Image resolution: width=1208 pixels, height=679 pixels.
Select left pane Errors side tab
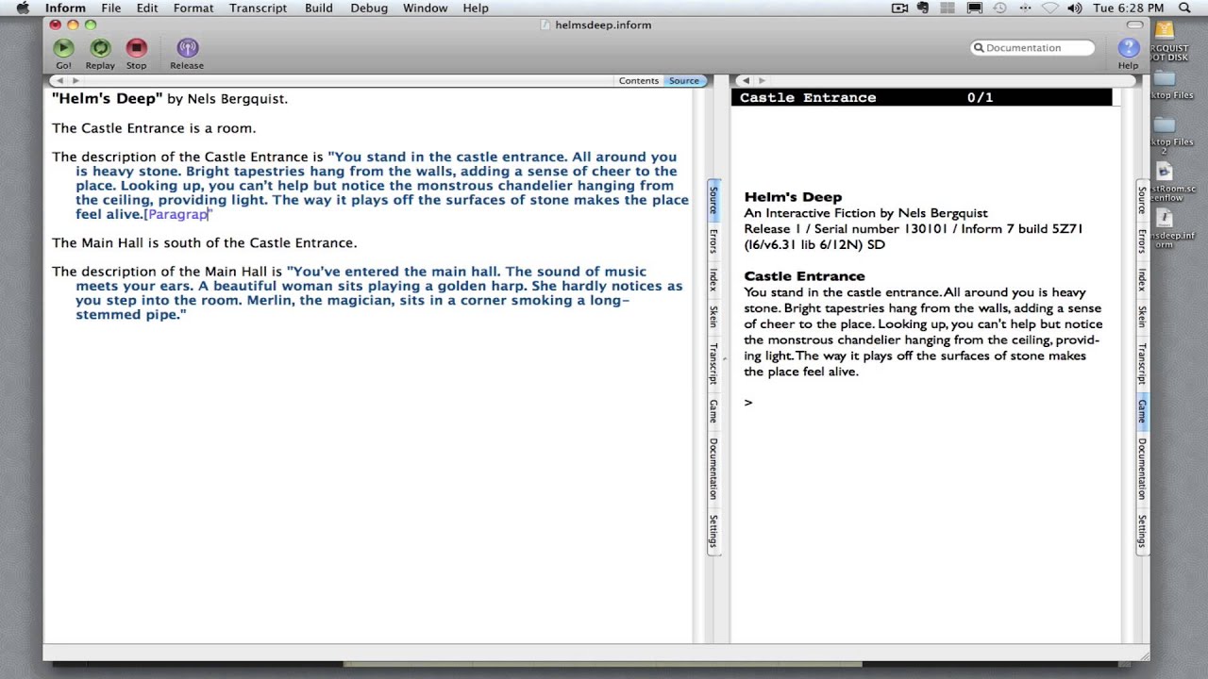714,241
